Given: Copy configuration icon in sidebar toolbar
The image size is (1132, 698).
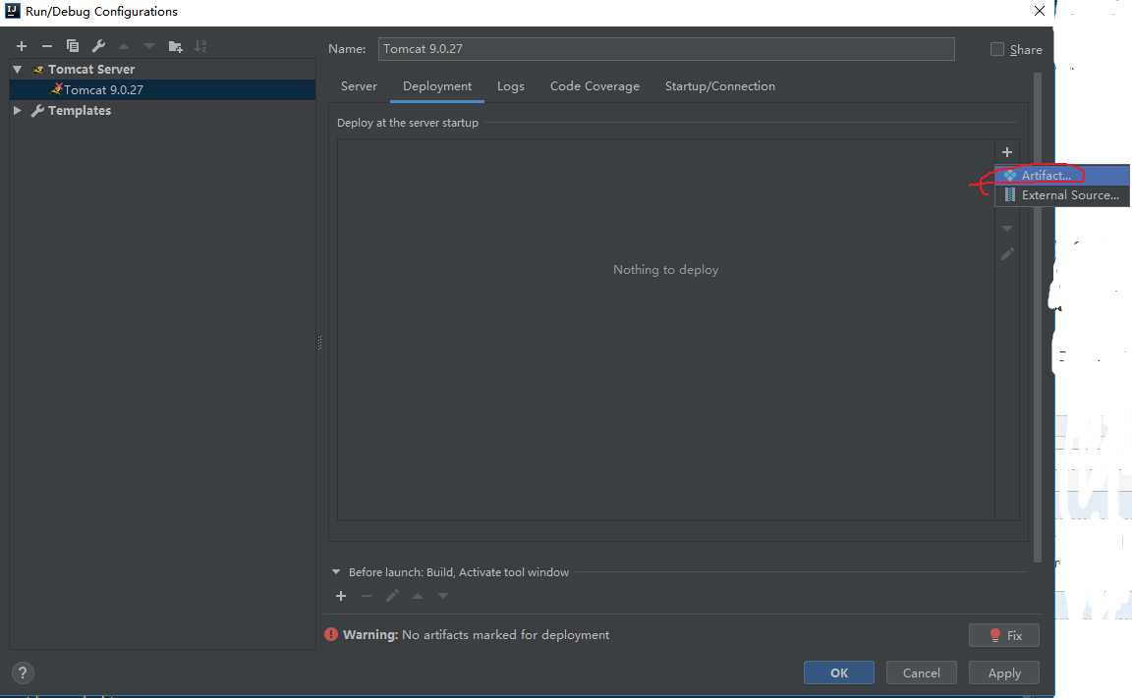Looking at the screenshot, I should click(x=72, y=46).
